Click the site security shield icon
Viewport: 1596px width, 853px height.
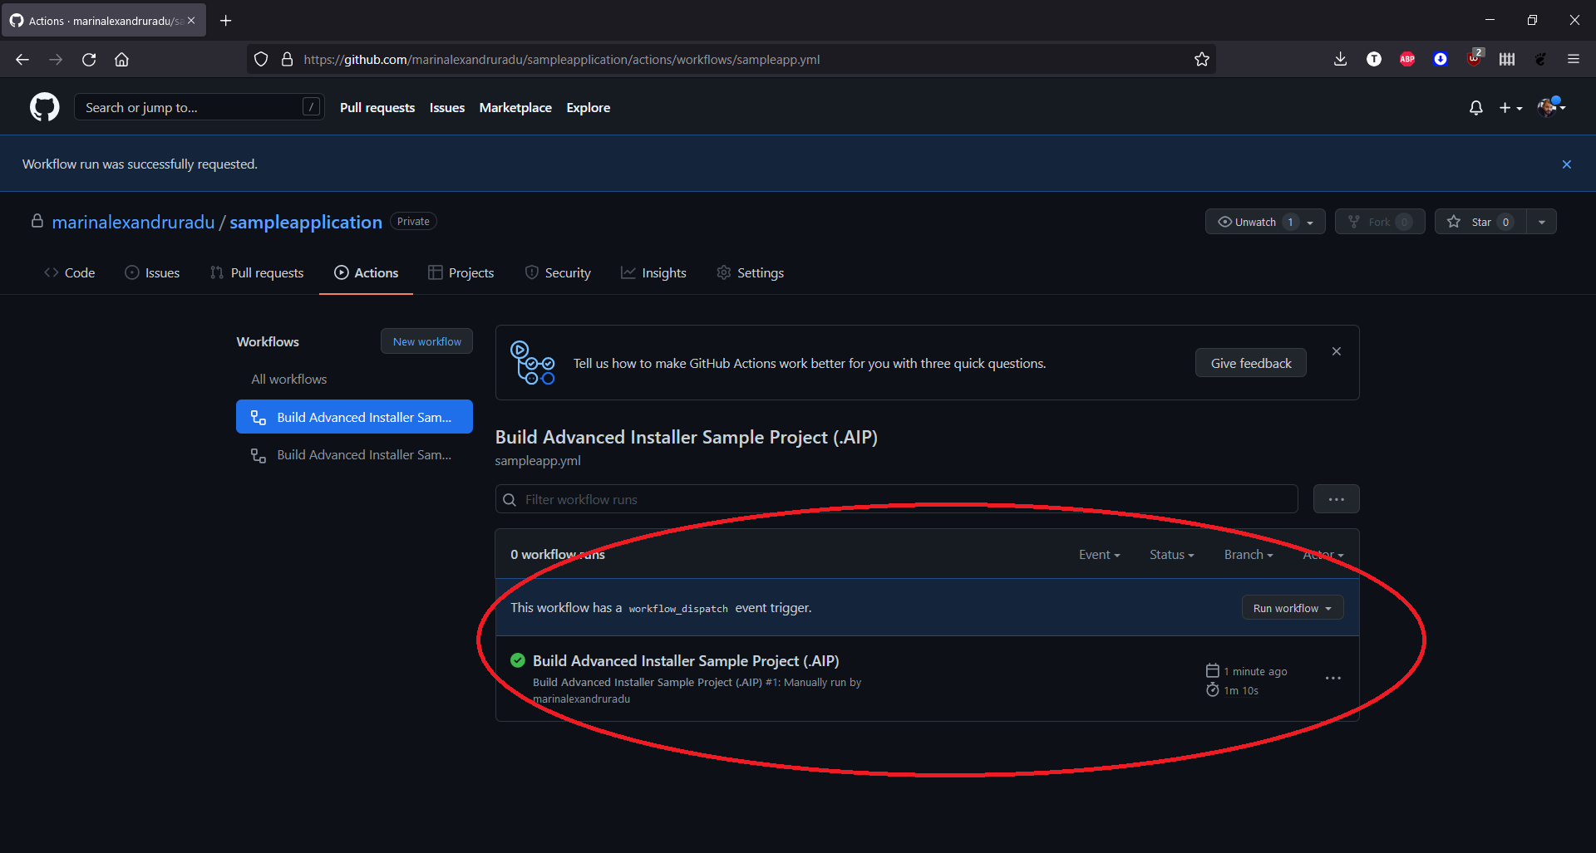tap(261, 60)
